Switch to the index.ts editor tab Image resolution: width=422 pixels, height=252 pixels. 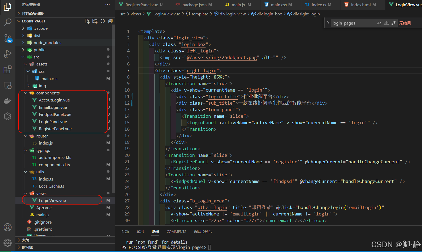click(321, 5)
